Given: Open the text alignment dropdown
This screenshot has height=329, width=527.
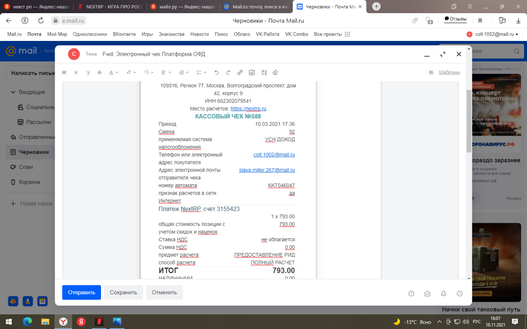Looking at the screenshot, I should pos(166,72).
